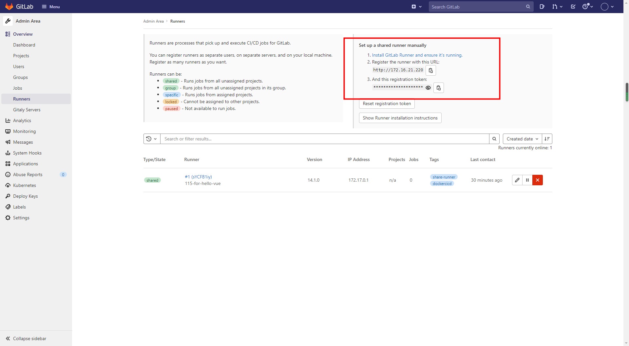Click Show Runner installation instructions
629x346 pixels.
pos(400,118)
